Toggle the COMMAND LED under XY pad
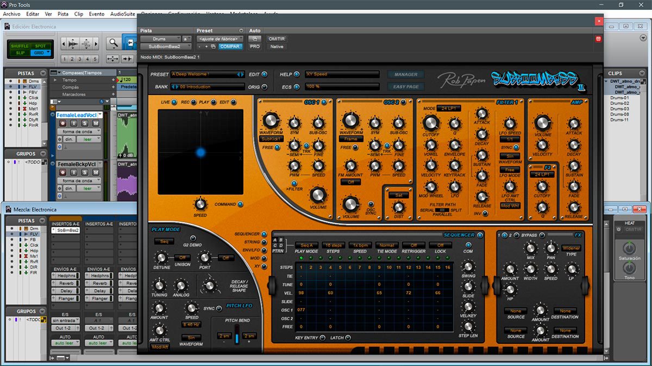This screenshot has width=652, height=366. click(x=240, y=204)
